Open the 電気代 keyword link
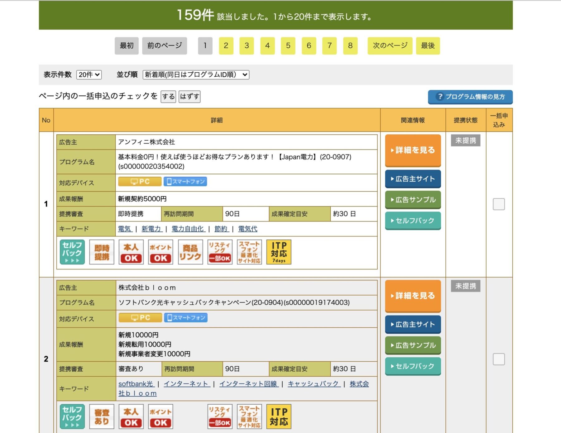This screenshot has height=433, width=561. 248,229
